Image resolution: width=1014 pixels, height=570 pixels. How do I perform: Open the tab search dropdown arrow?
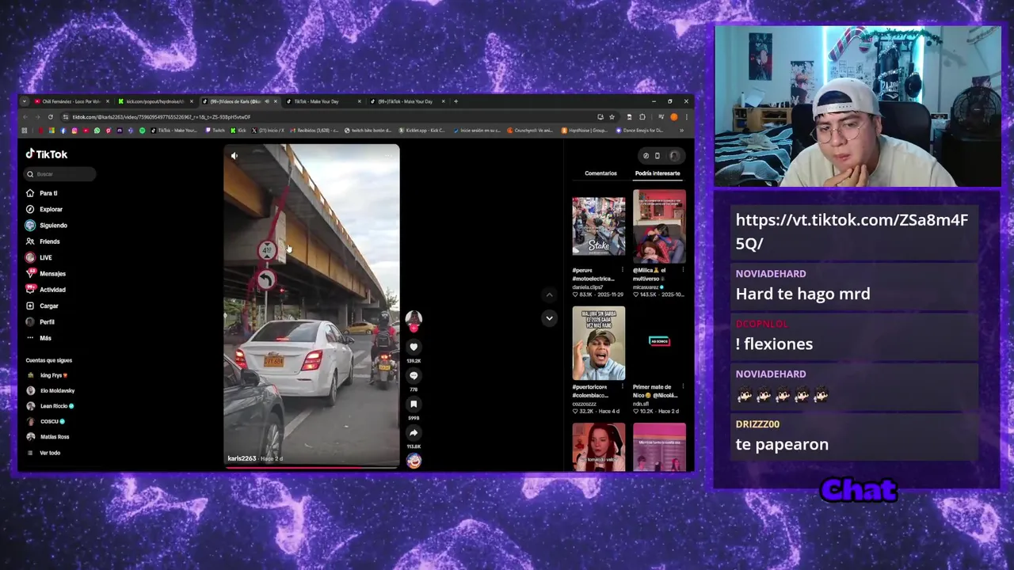pos(25,101)
